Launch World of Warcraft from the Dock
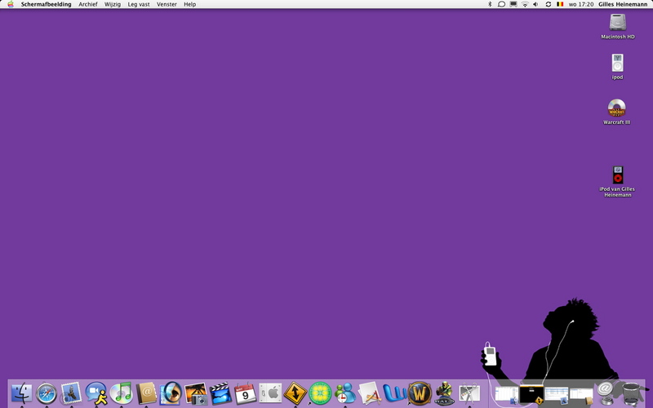653x408 pixels. point(419,393)
